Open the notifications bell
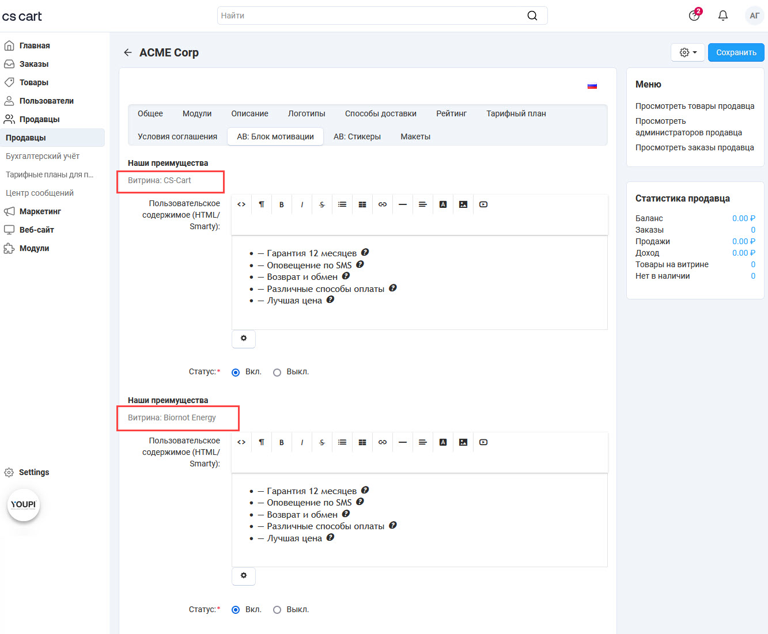Image resolution: width=768 pixels, height=634 pixels. pos(723,16)
